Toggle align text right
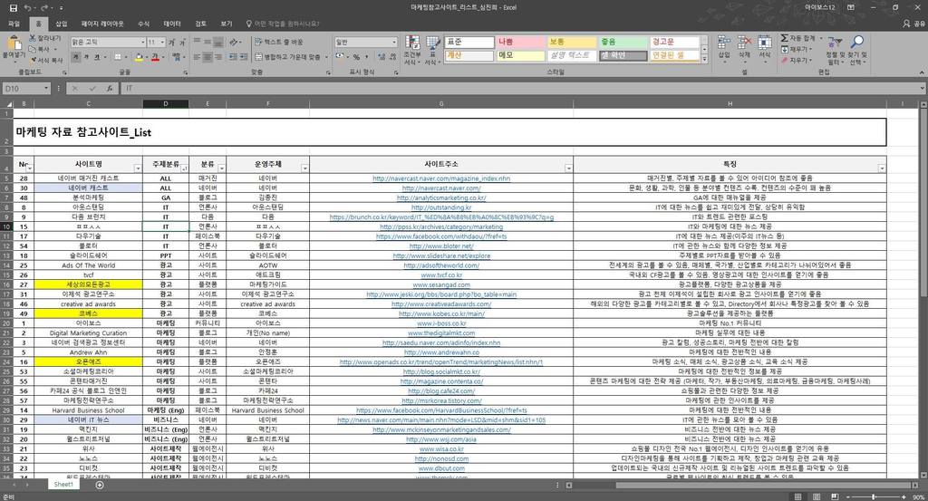The height and width of the screenshot is (501, 928). pyautogui.click(x=218, y=57)
